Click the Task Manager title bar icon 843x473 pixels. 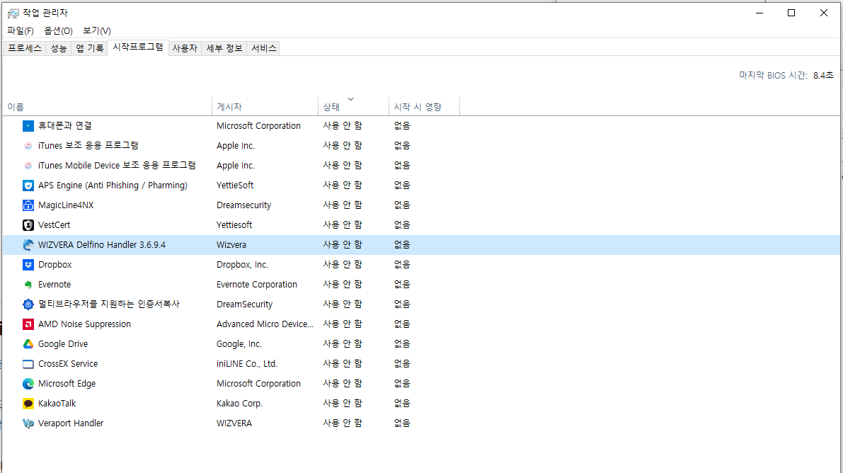13,13
